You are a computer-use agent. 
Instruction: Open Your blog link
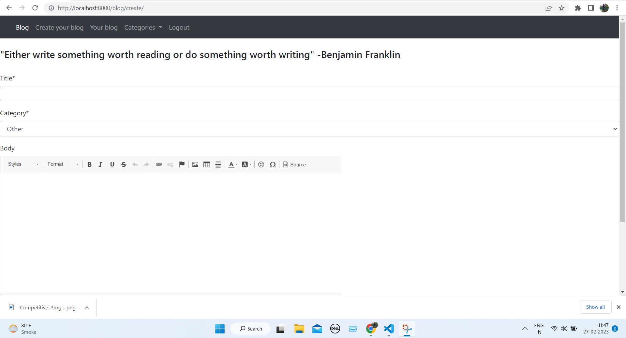104,27
